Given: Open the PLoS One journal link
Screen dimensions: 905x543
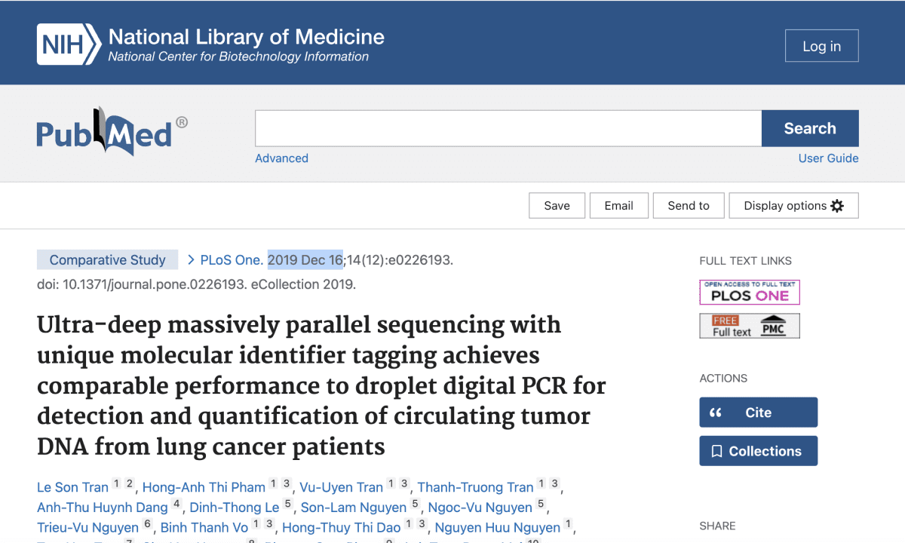Looking at the screenshot, I should [x=228, y=259].
